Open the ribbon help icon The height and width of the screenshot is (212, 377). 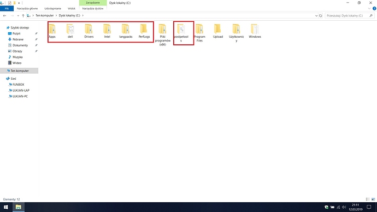(374, 8)
